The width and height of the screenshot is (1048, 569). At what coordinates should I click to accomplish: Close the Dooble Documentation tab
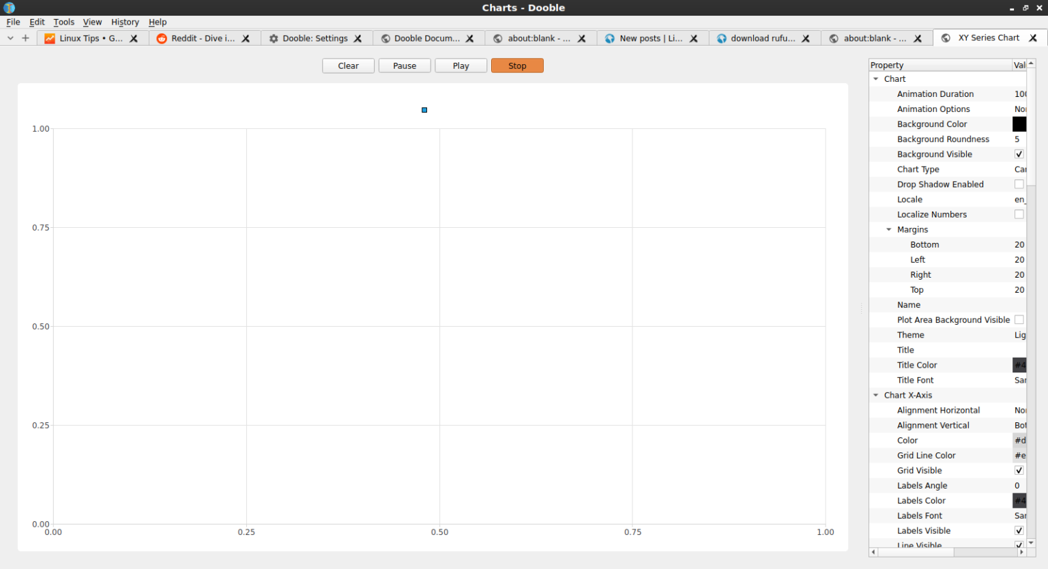click(x=469, y=39)
